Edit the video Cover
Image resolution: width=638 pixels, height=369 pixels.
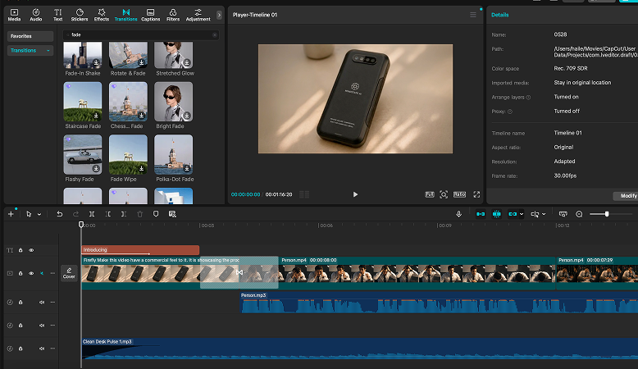pos(69,273)
